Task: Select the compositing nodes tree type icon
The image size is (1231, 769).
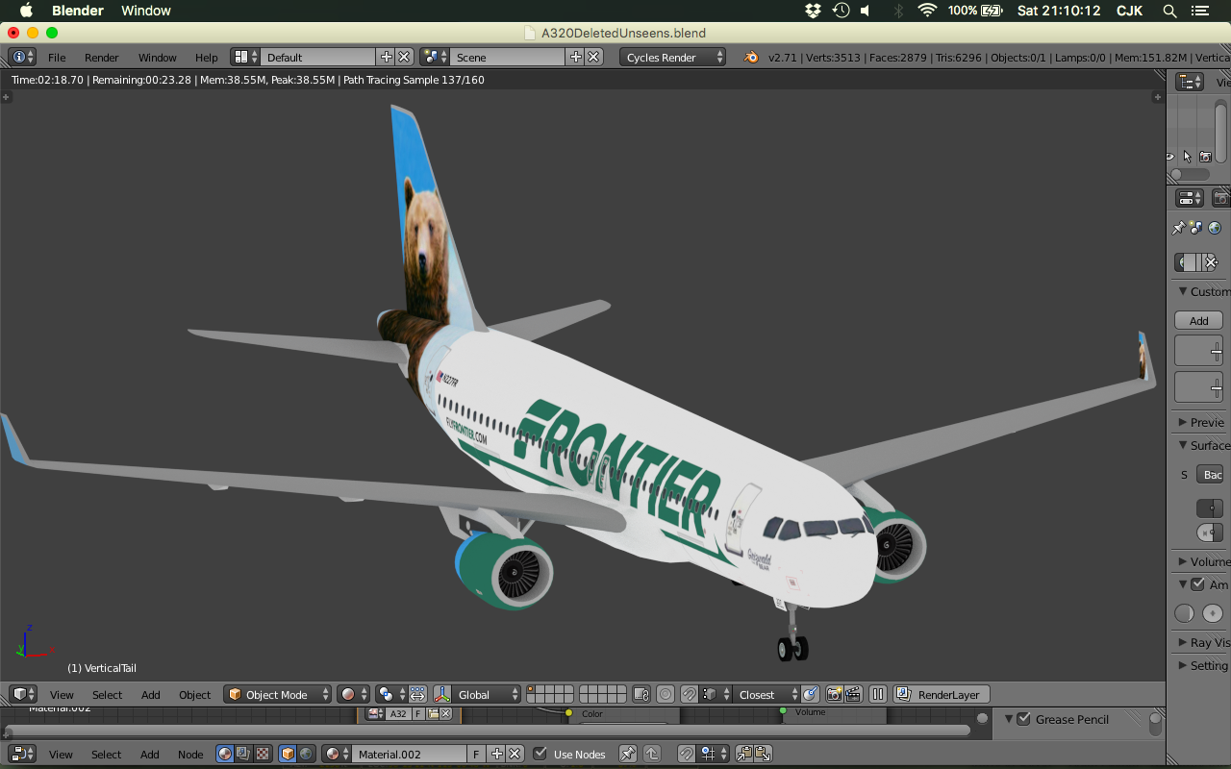Action: (243, 754)
